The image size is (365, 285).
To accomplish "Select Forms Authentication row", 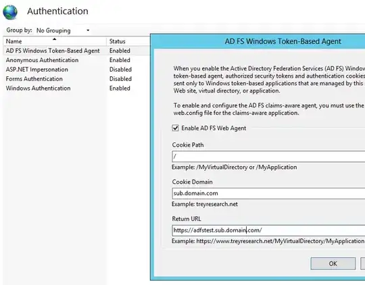I will coord(77,79).
